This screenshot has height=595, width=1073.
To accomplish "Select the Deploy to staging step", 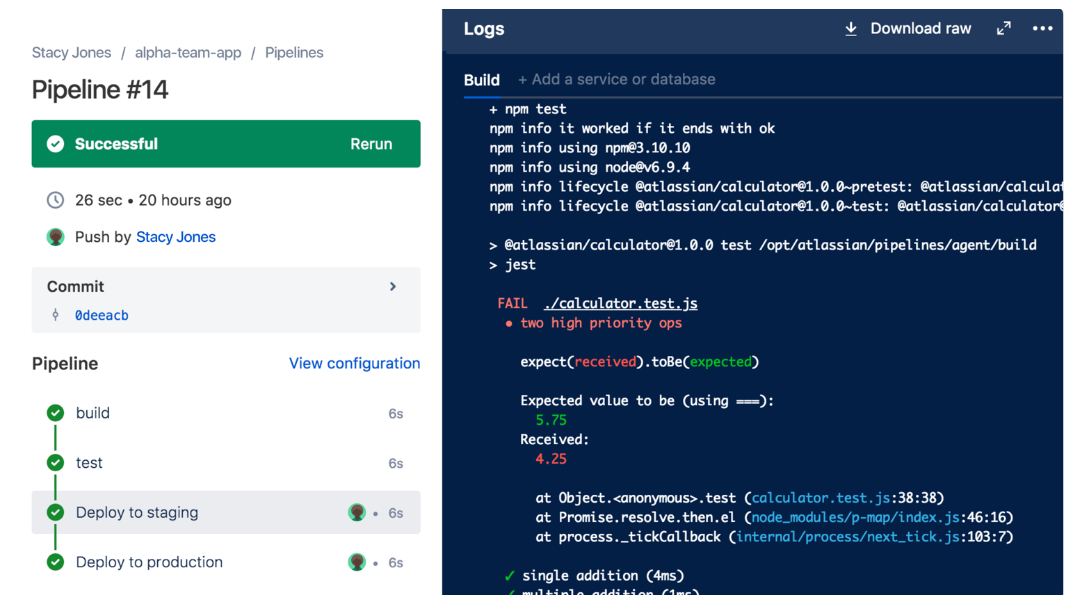I will coord(226,512).
